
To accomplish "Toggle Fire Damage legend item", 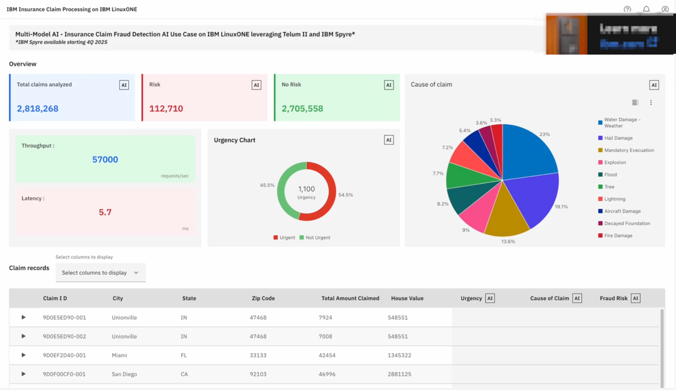I will click(x=615, y=235).
